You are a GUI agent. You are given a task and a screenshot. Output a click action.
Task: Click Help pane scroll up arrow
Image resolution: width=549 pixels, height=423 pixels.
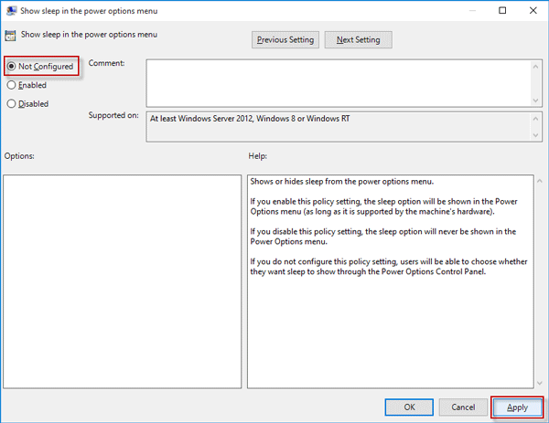pos(540,181)
